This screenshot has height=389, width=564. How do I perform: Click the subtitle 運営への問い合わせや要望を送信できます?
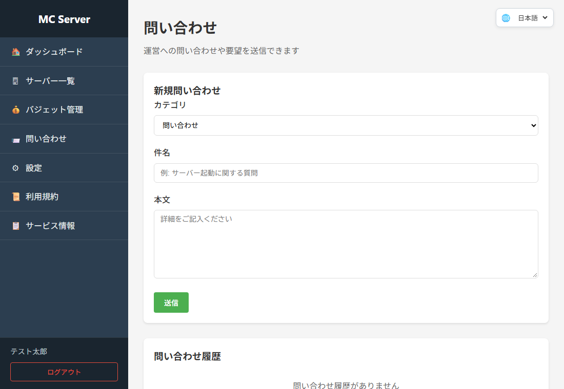[x=221, y=51]
